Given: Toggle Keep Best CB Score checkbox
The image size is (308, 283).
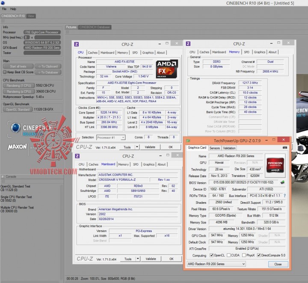Looking at the screenshot, I should point(5,72).
